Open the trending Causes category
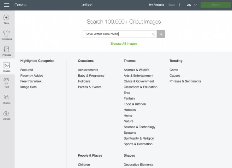This screenshot has width=232, height=168. pos(175,76)
